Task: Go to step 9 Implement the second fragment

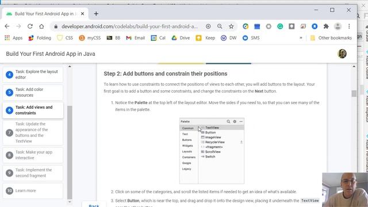Action: click(33, 173)
